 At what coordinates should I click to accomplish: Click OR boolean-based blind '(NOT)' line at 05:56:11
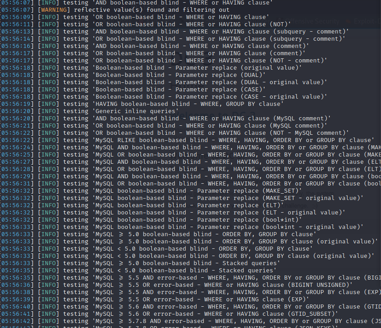[145, 24]
